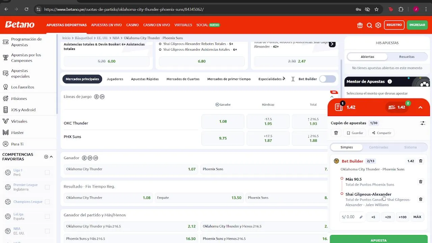Add +20 to the stake
The width and height of the screenshot is (432, 243).
388,217
